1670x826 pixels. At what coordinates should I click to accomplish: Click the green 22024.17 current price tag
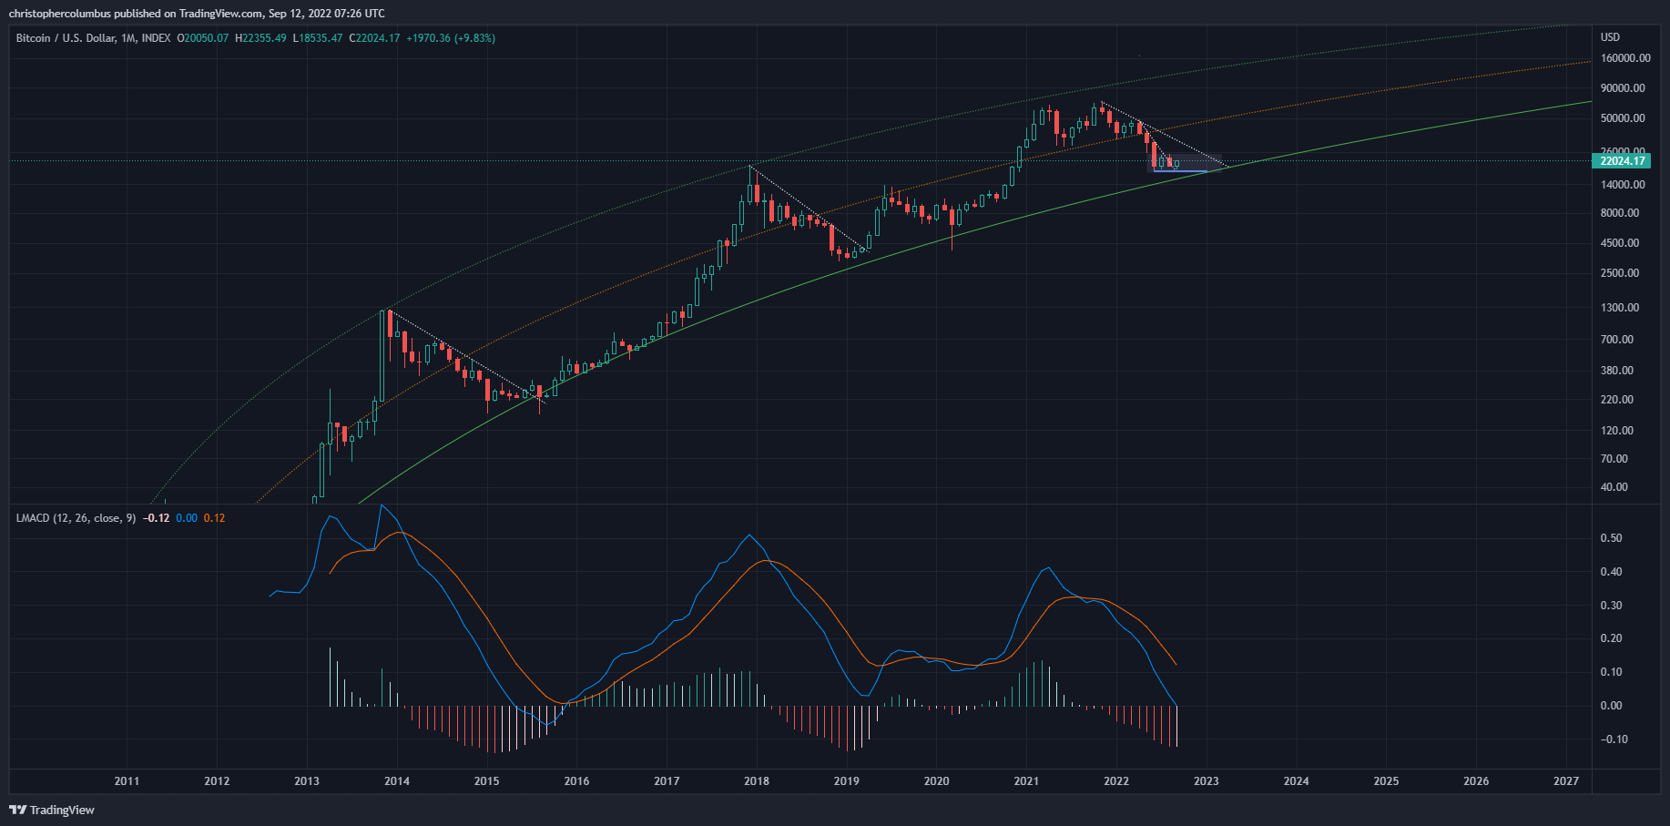click(x=1622, y=161)
